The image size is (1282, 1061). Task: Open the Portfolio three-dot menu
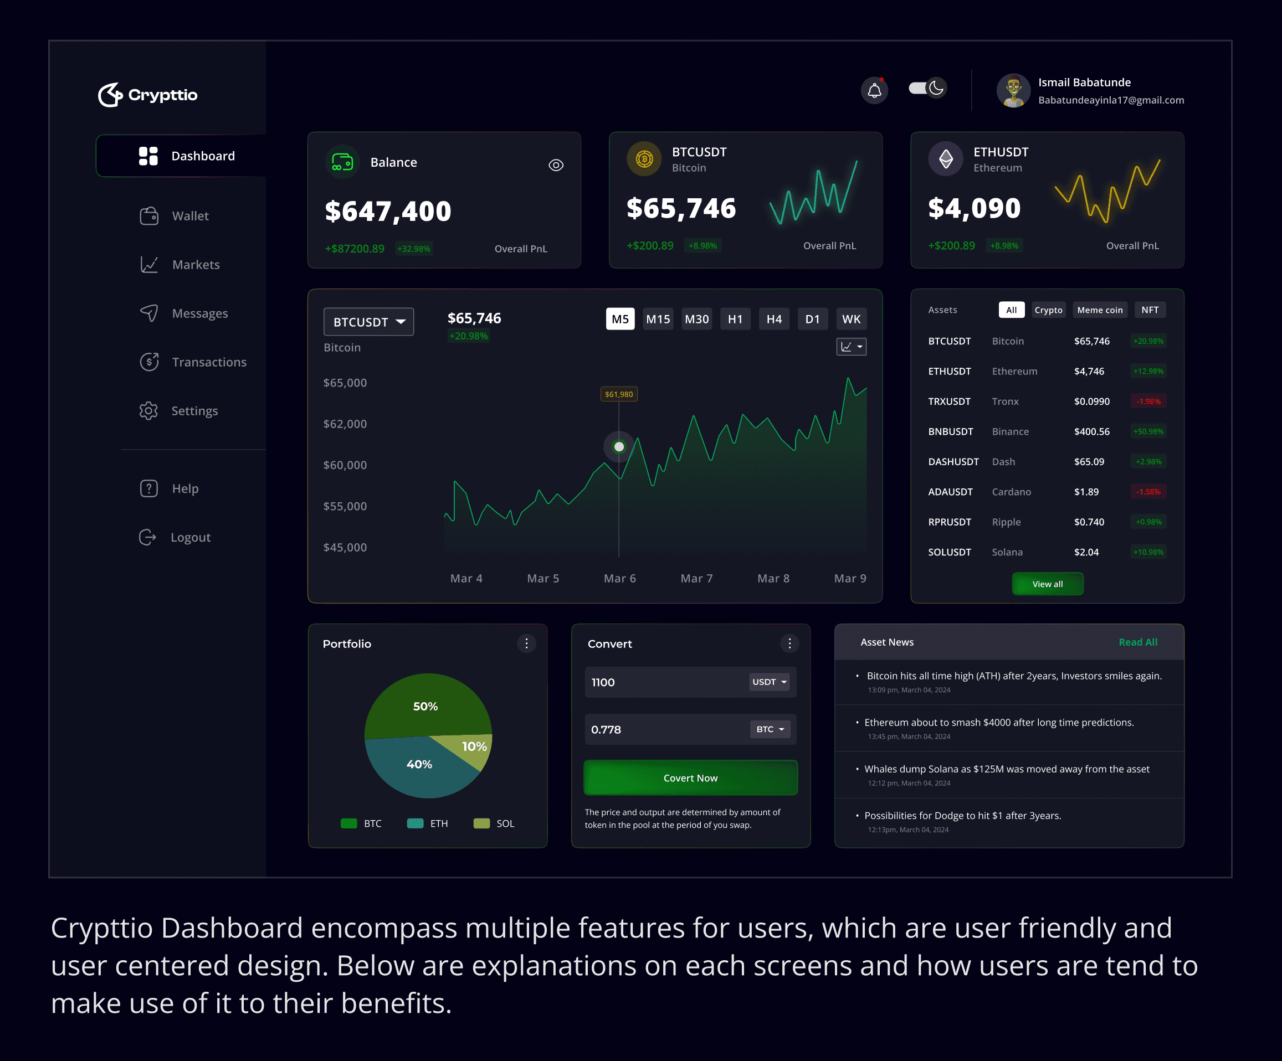[526, 643]
